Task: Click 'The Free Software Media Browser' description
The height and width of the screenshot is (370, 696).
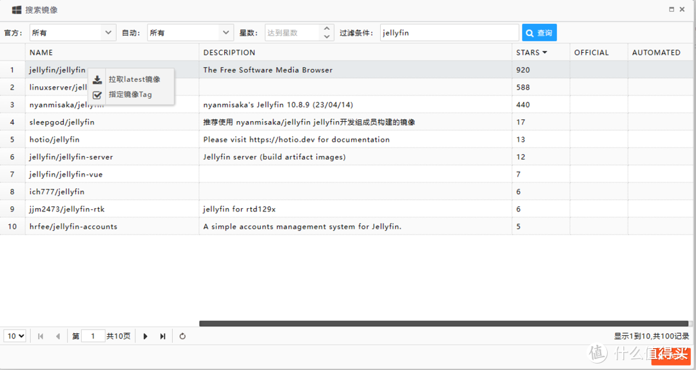Action: click(x=267, y=70)
